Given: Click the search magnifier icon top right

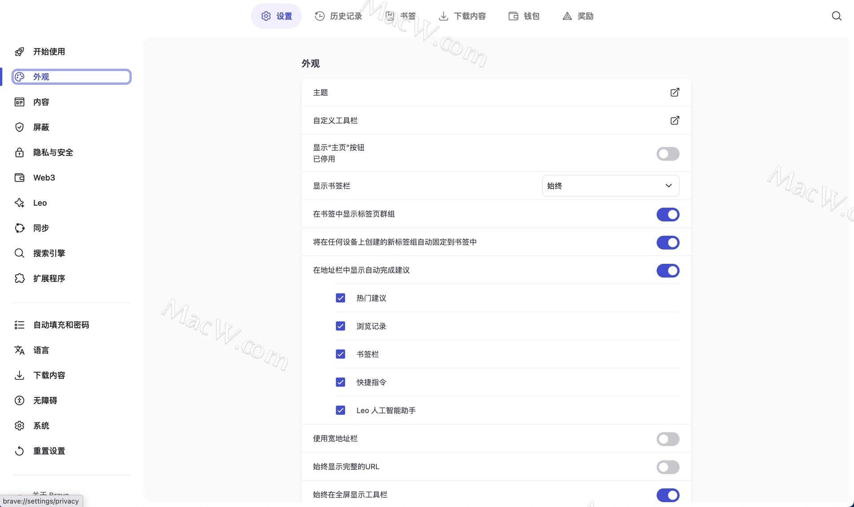Looking at the screenshot, I should (836, 16).
